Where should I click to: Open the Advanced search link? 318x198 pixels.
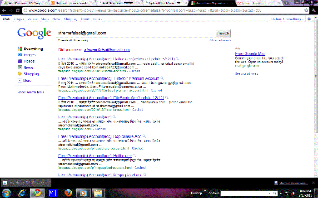[x=220, y=40]
